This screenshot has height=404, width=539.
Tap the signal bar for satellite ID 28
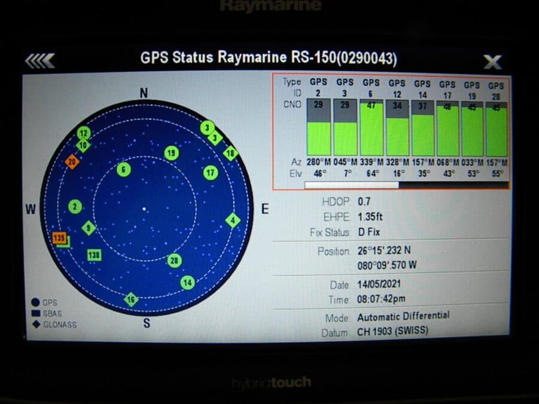(496, 129)
